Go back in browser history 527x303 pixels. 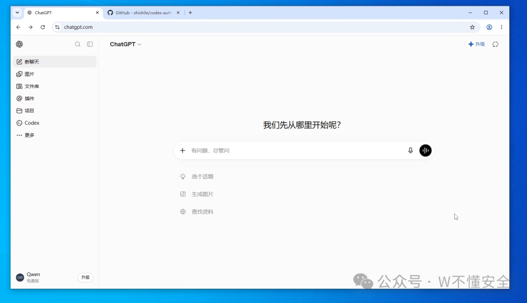[x=18, y=27]
